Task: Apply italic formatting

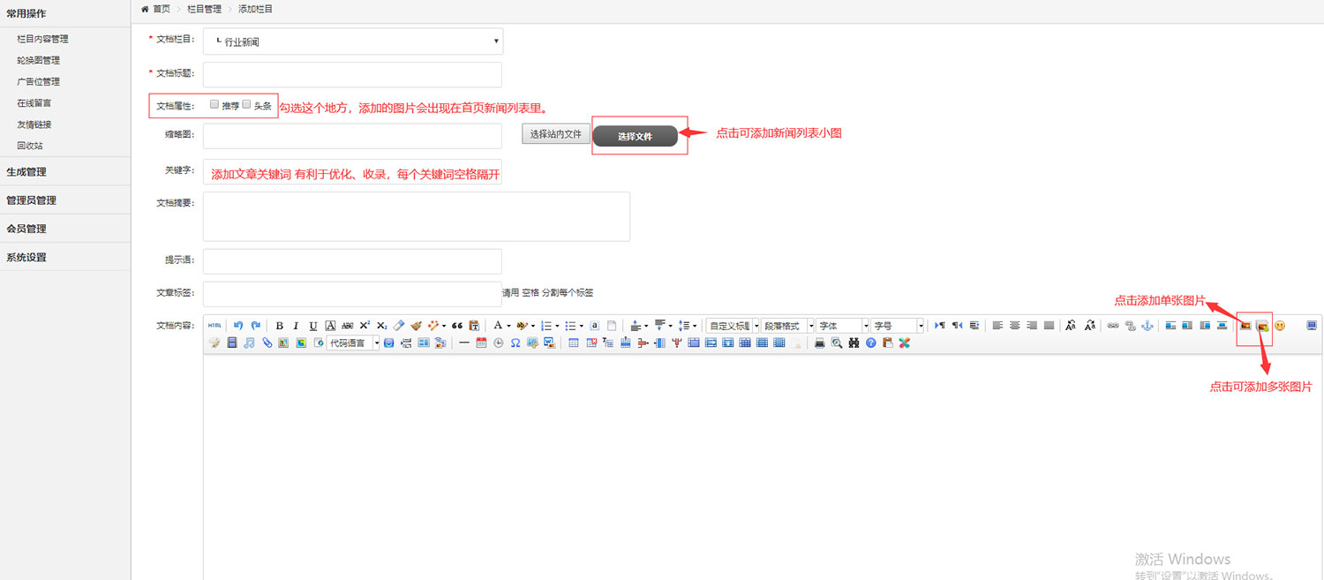Action: point(295,325)
